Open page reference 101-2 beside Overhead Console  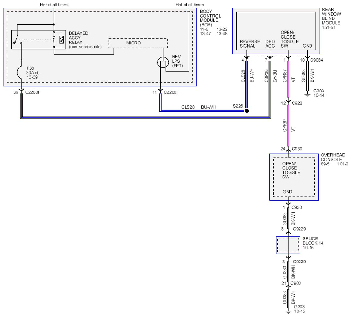343,164
